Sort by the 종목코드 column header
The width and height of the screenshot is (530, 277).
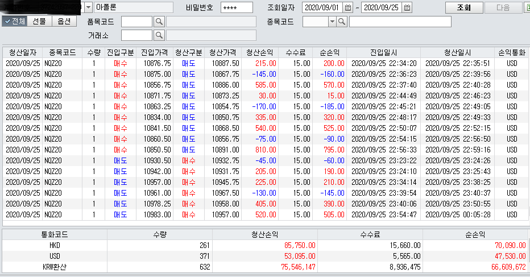click(62, 52)
